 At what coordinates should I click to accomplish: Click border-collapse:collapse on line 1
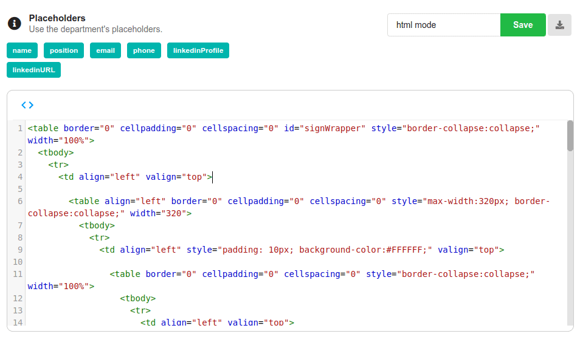click(471, 129)
